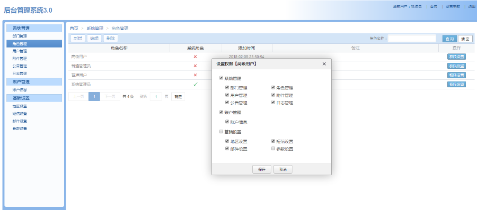
Task: Click the red X icon in 高级用户 row
Action: click(x=195, y=57)
